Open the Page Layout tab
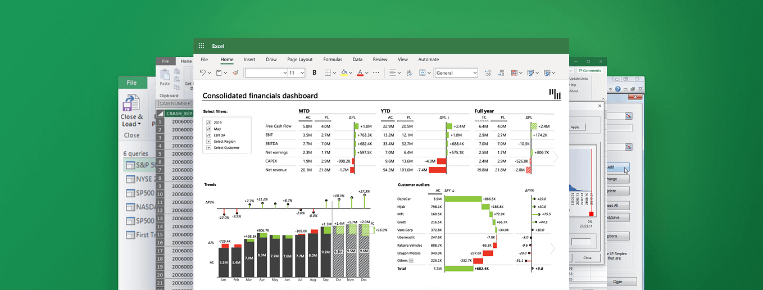763x290 pixels. point(300,59)
